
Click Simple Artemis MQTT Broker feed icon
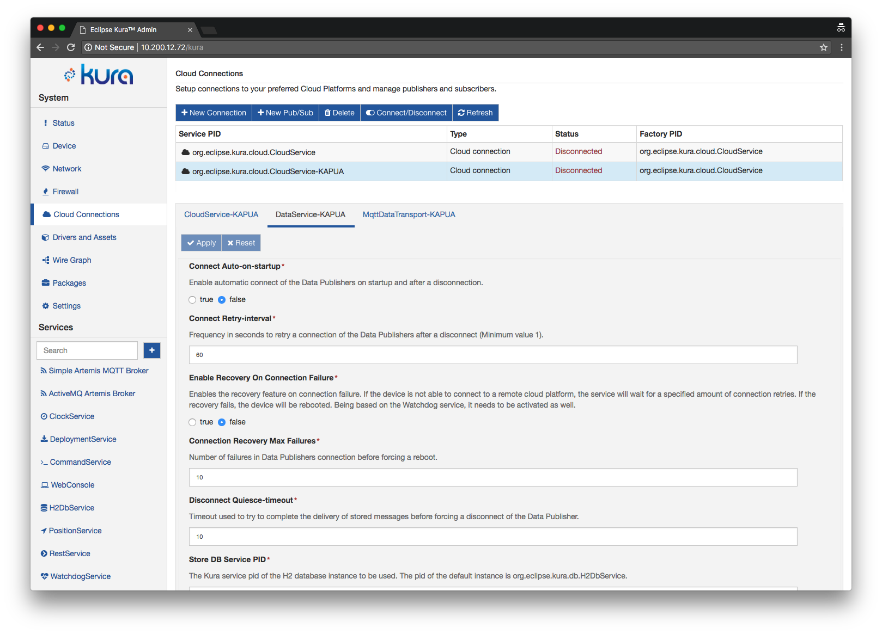point(44,371)
